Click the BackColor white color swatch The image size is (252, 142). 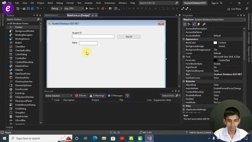(215, 43)
